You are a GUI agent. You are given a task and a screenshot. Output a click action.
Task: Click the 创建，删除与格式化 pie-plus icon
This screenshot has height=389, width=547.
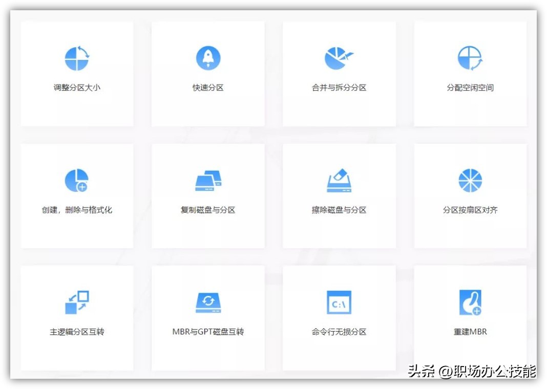click(77, 179)
